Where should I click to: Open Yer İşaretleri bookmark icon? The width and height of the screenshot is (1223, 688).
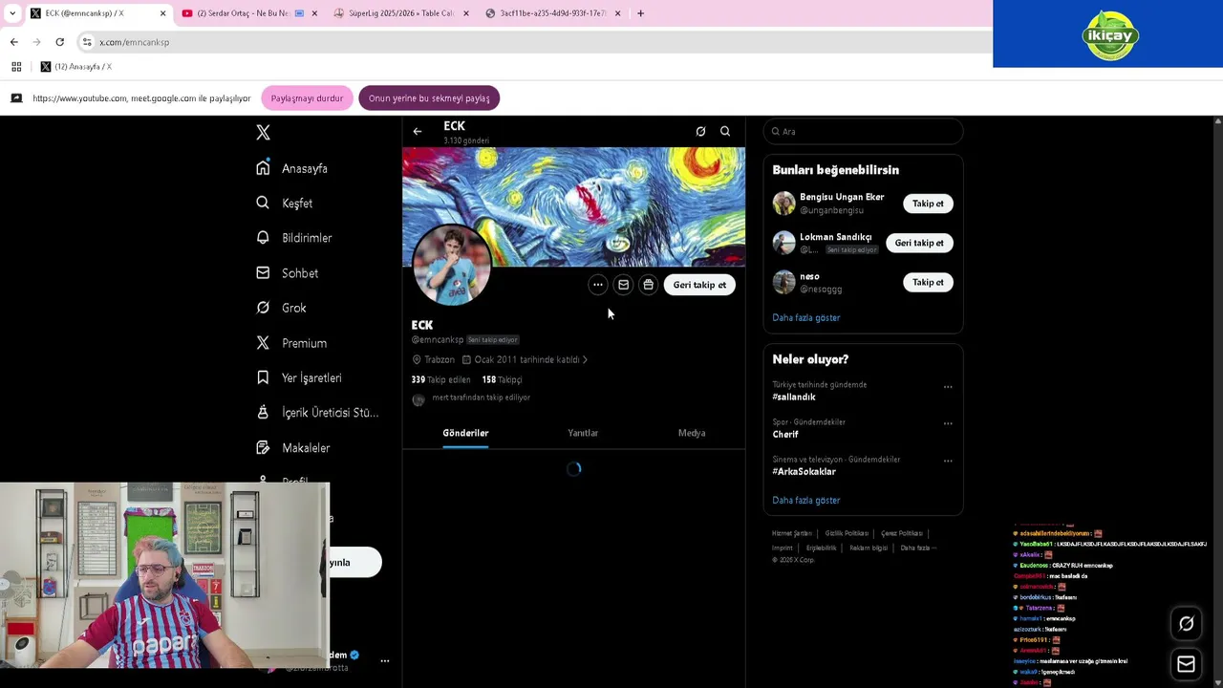pos(263,377)
